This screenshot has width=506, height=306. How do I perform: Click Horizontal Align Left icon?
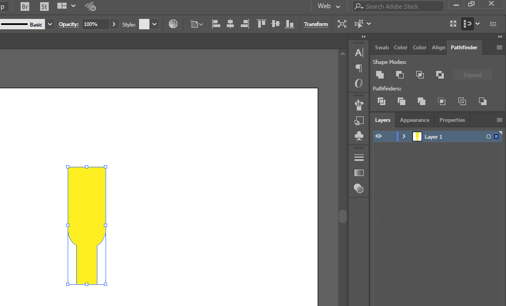coord(216,24)
